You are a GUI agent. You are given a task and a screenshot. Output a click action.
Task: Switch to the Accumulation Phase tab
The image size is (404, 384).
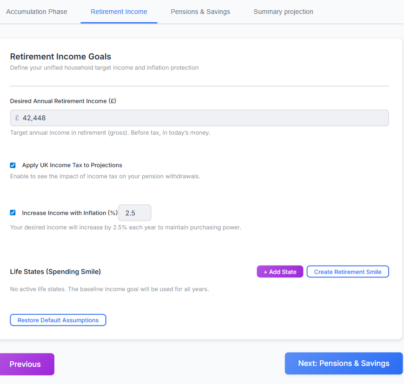click(37, 12)
